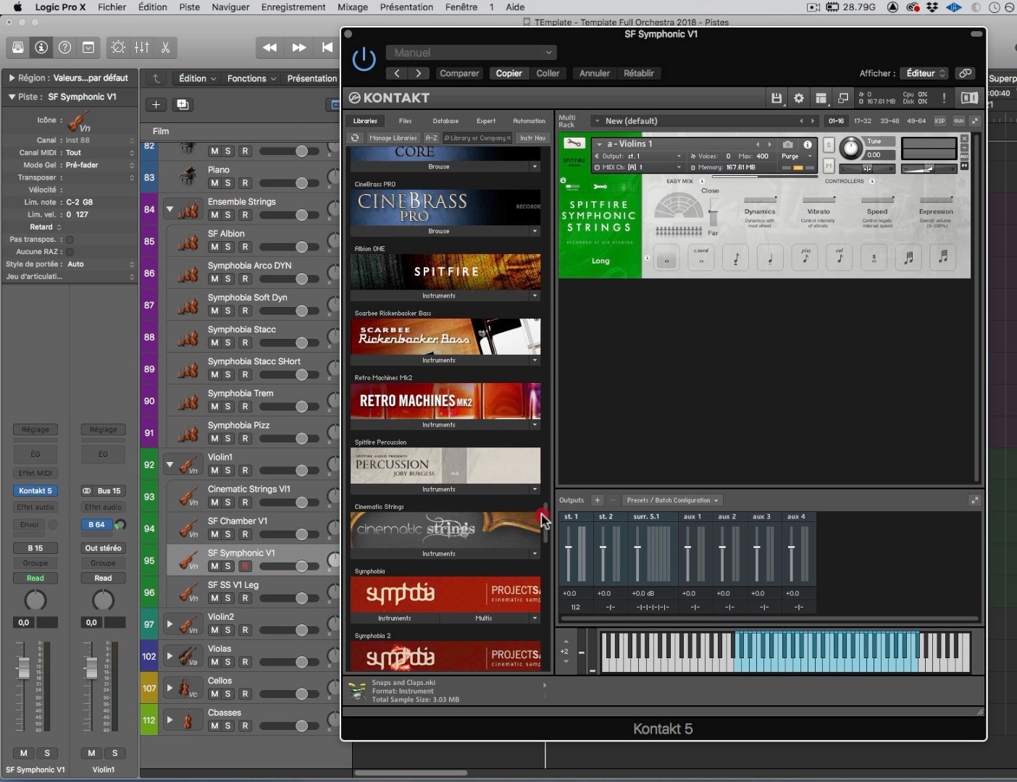Solo the a - Violins 1 instrument
The height and width of the screenshot is (782, 1017).
[829, 145]
